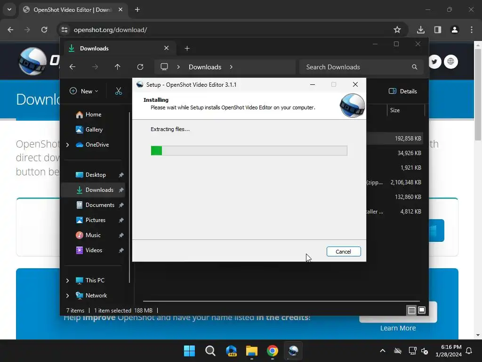Select the 2,106,348 KB file row
This screenshot has height=362, width=482.
[394, 182]
